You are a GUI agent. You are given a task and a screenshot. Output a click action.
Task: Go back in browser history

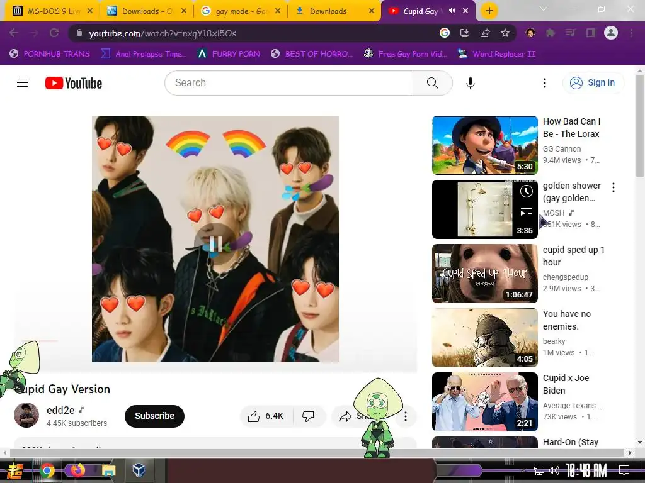[14, 33]
